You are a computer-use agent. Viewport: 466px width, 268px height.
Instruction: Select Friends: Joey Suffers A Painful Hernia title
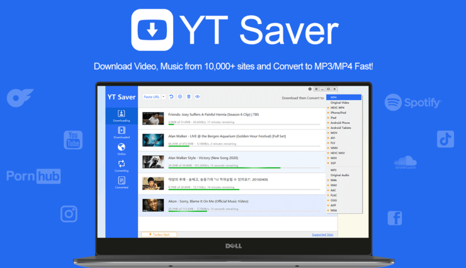[x=213, y=114]
